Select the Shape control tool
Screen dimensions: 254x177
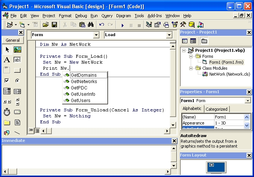[x=7, y=133]
